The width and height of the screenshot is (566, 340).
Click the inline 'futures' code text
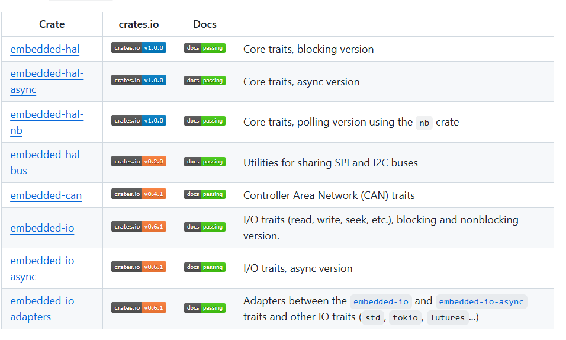click(x=447, y=317)
